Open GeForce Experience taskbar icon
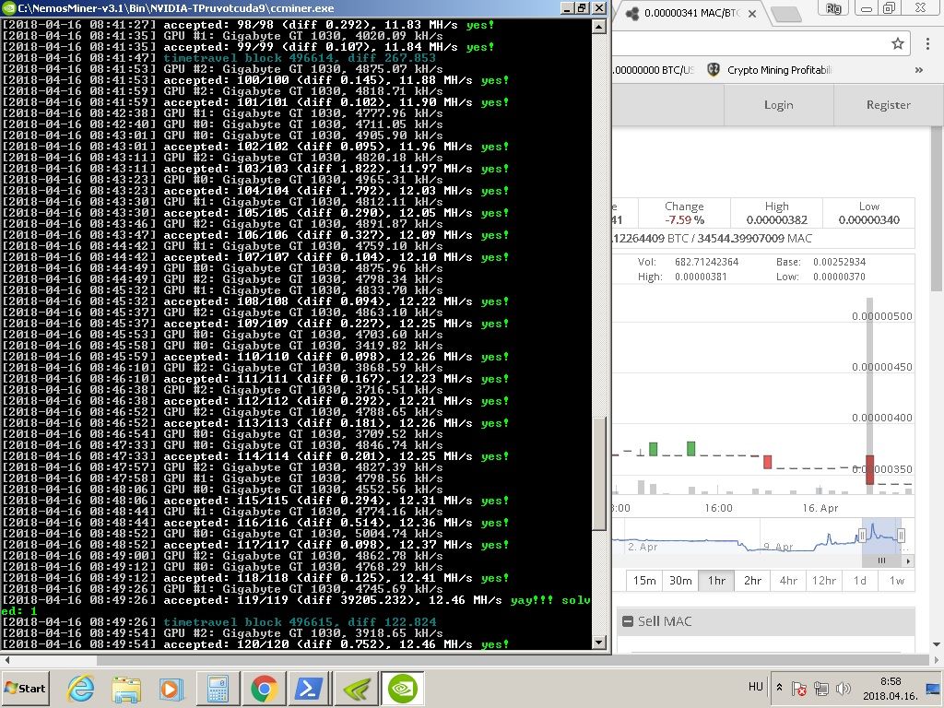This screenshot has width=944, height=708. click(x=357, y=689)
